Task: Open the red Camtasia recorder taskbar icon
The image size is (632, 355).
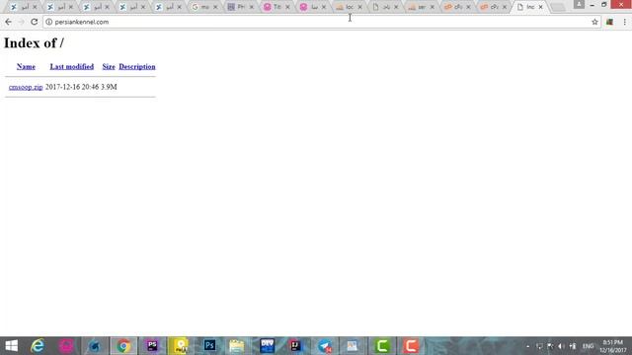Action: (x=411, y=346)
